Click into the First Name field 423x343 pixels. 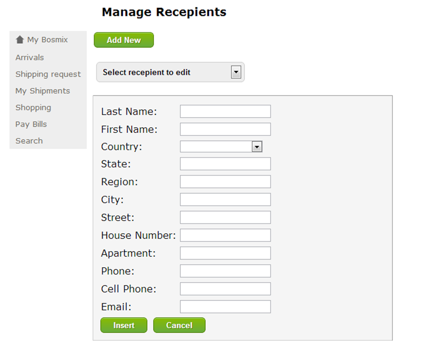pyautogui.click(x=225, y=129)
